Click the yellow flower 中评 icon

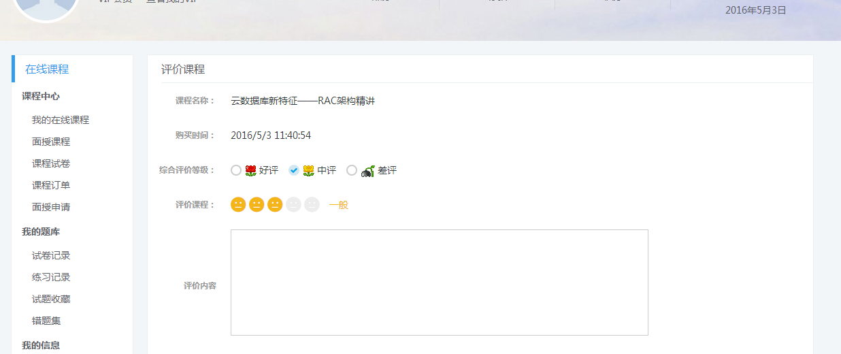click(308, 170)
